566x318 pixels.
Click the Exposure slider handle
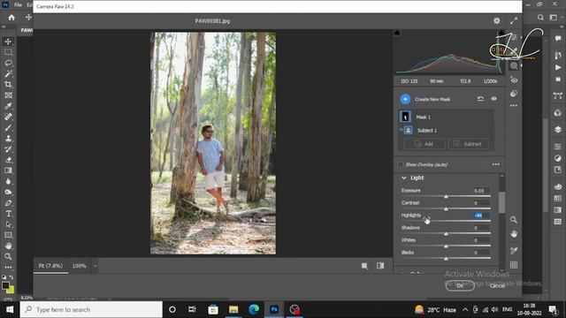coord(446,196)
